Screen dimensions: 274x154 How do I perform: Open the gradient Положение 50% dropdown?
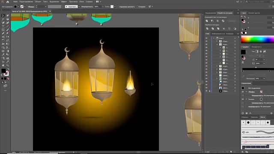click(264, 79)
